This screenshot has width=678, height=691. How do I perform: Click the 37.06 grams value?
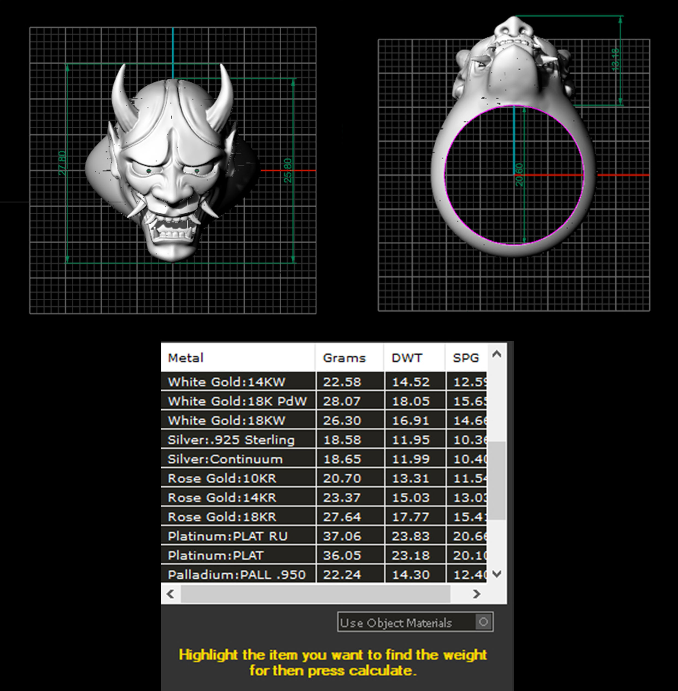[x=342, y=536]
